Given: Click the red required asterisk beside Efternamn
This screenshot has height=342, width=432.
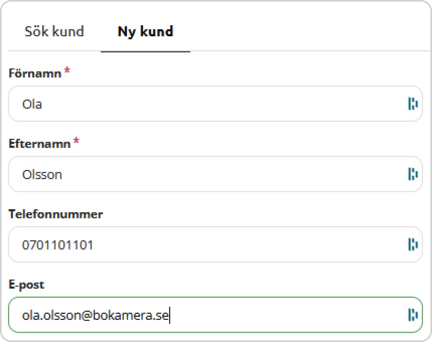Looking at the screenshot, I should [x=76, y=141].
